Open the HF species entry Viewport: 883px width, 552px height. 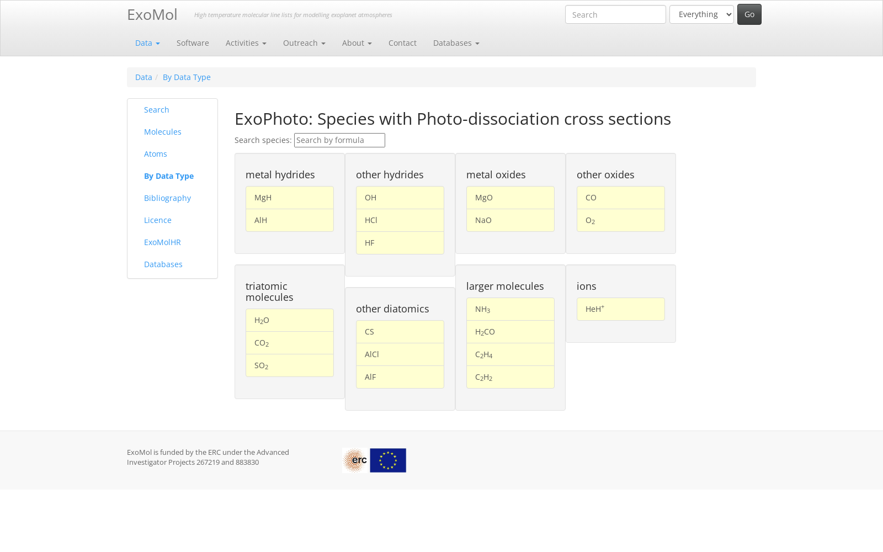click(x=400, y=243)
